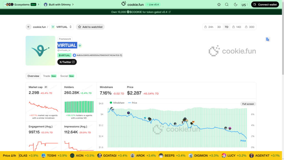Viewport: 284px width, 160px height.
Task: Open the US language dropdown
Action: point(245,4)
